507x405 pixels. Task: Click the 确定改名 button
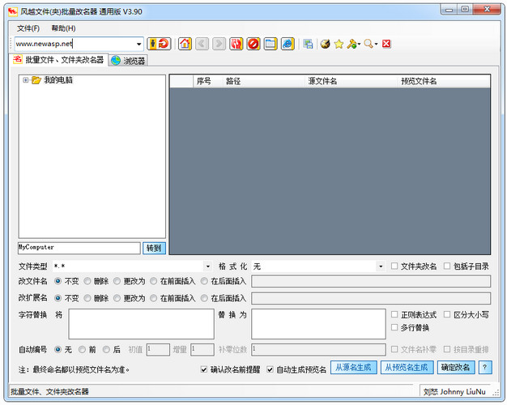[x=455, y=368]
